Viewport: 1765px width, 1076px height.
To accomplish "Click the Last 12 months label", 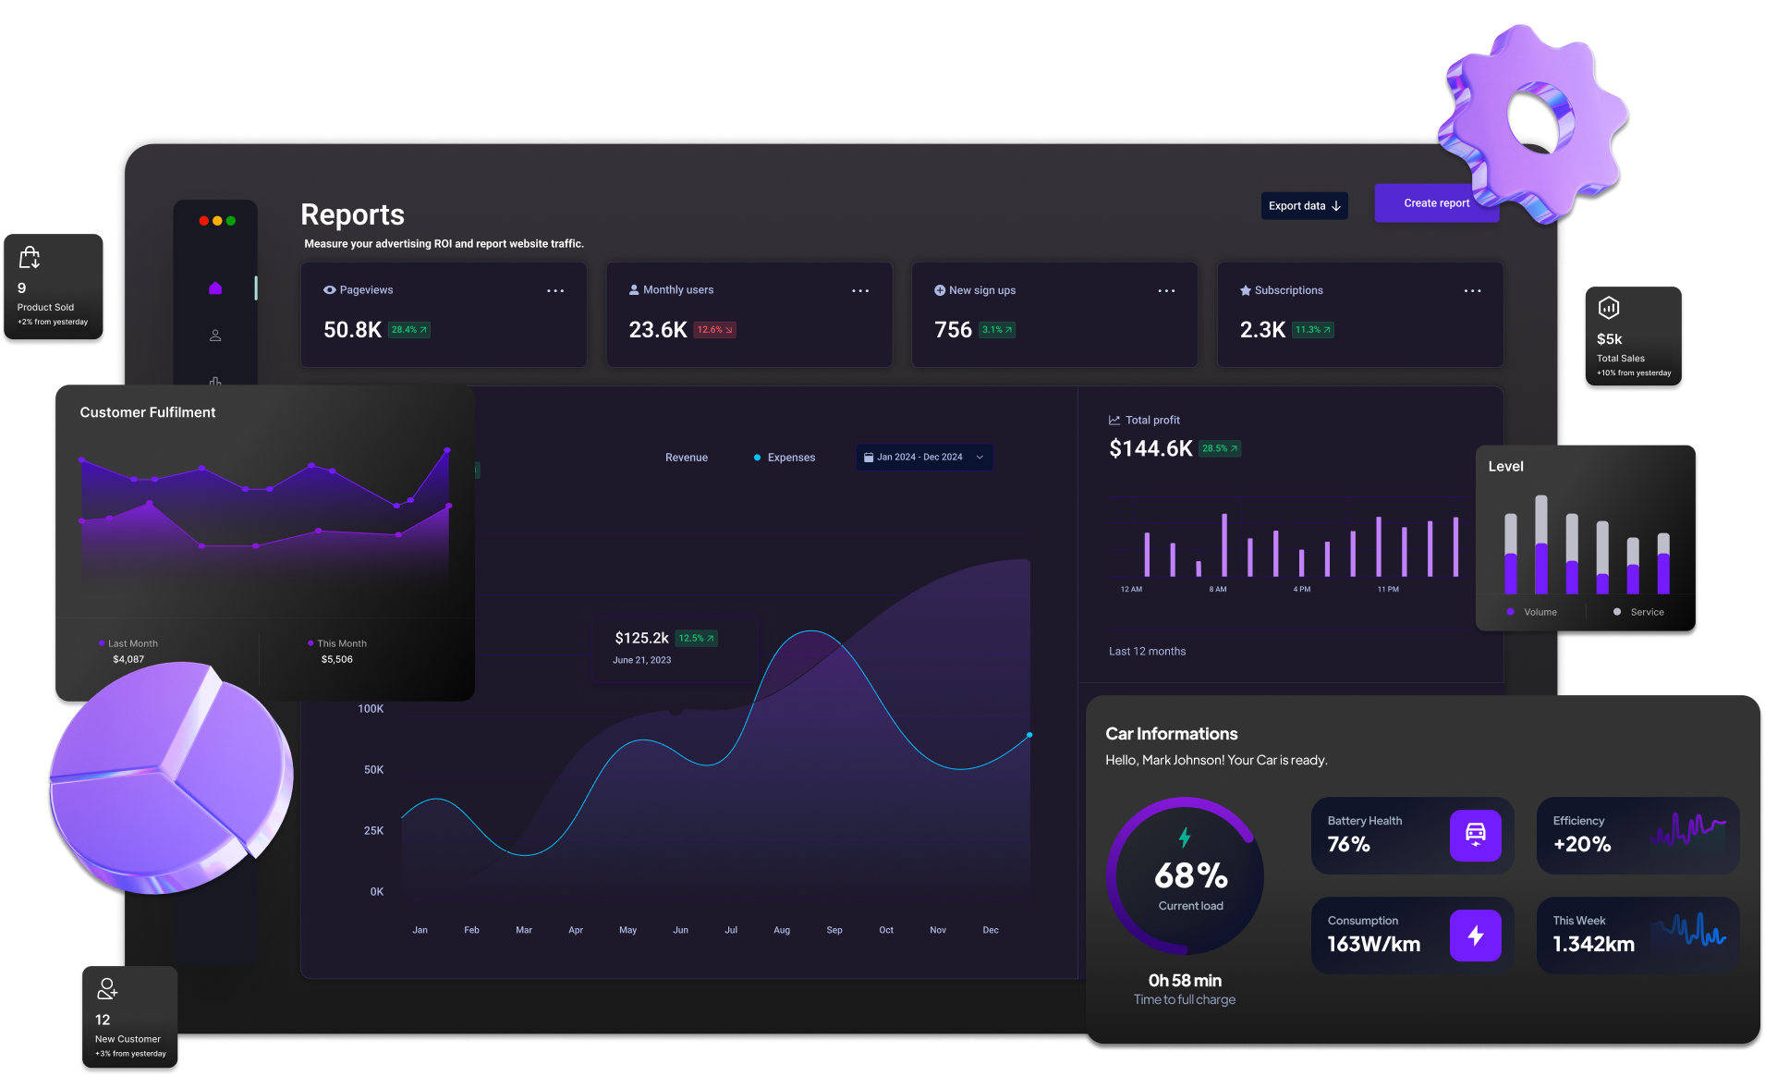I will point(1147,652).
